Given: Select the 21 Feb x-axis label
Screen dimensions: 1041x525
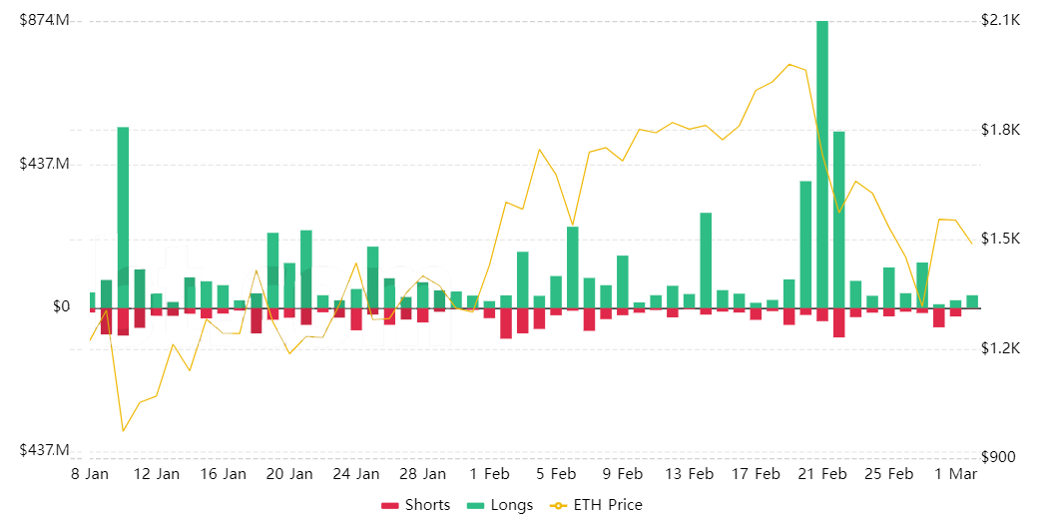Looking at the screenshot, I should point(822,474).
